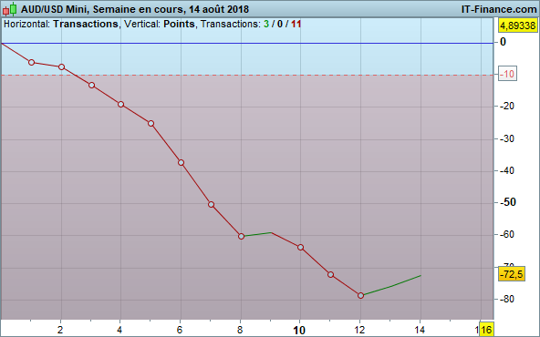Click the green winning segment ending at 14

coord(392,285)
